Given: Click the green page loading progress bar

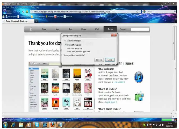Looking at the screenshot, I should (167, 120).
